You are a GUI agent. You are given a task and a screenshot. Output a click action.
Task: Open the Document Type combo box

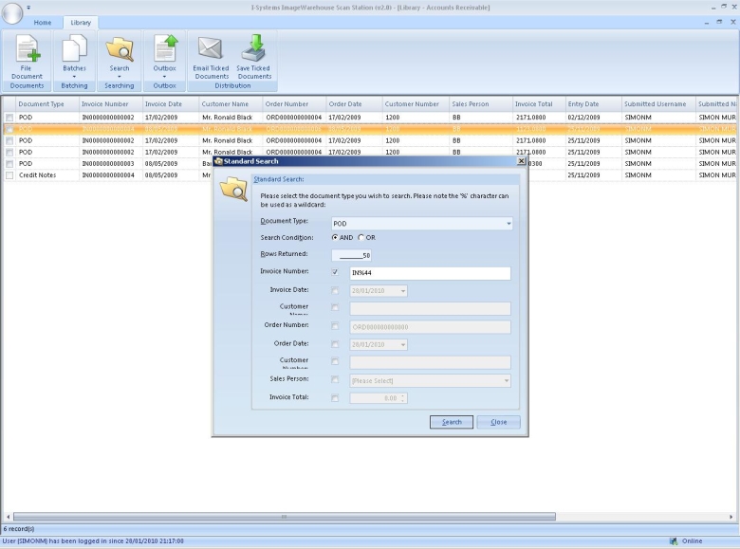[422, 224]
